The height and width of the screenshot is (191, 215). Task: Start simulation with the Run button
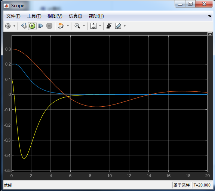(x=32, y=26)
